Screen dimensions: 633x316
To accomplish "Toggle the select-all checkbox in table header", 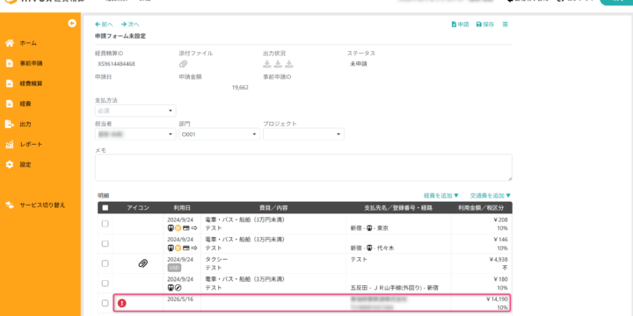I will tap(105, 208).
